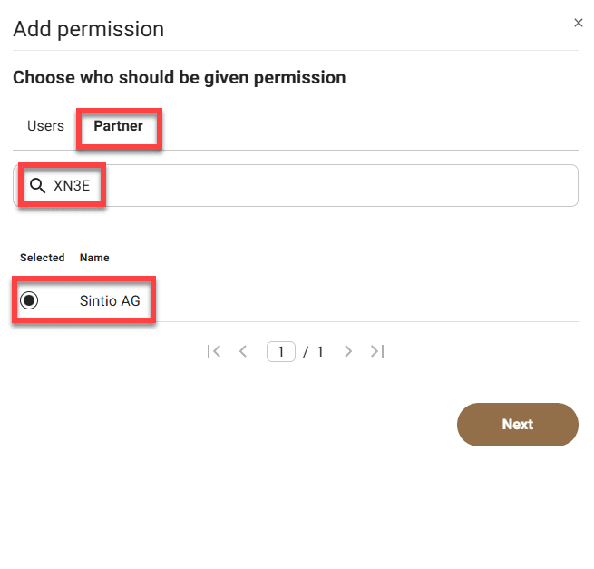
Task: Click the Sintio AG partner name
Action: point(110,300)
